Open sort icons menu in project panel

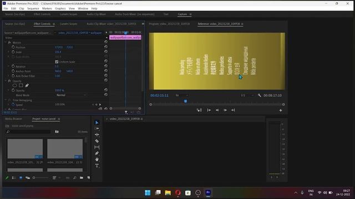coord(54,178)
